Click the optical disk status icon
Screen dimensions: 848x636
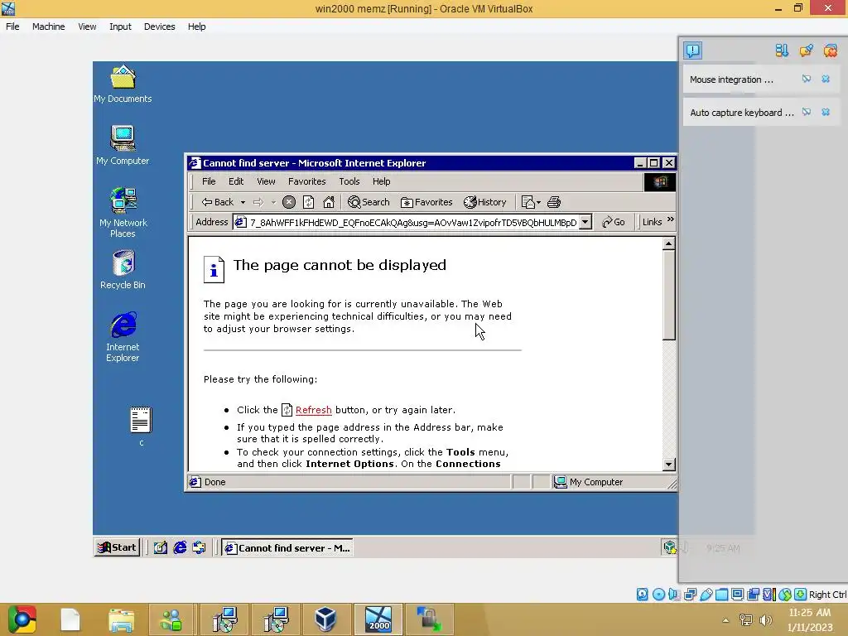point(658,595)
